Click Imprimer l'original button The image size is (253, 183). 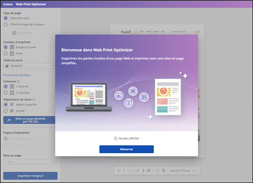tap(30, 176)
